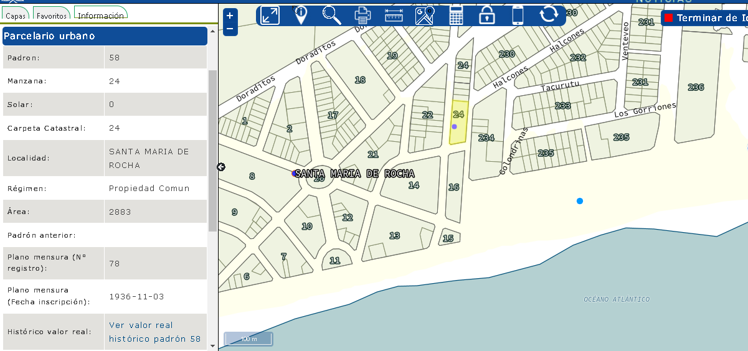The height and width of the screenshot is (351, 748).
Task: Collapse the side panel with arrow
Action: (x=221, y=167)
